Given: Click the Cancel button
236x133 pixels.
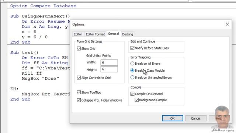Looking at the screenshot, I should [x=196, y=118].
